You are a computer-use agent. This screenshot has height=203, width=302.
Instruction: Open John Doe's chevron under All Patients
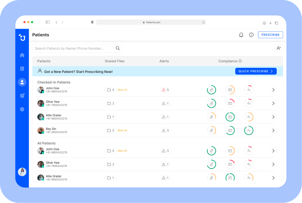click(273, 151)
